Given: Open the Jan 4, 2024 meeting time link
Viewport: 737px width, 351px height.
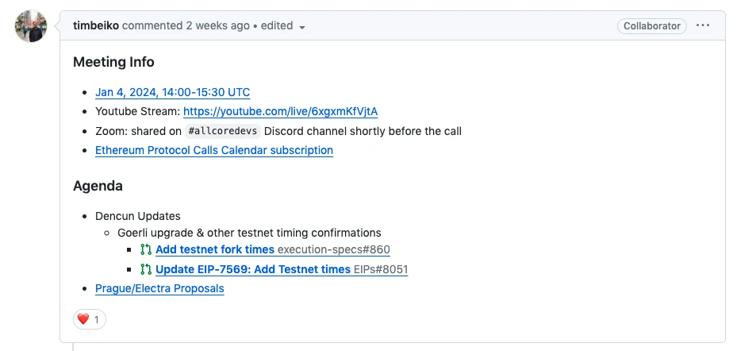Looking at the screenshot, I should [172, 92].
